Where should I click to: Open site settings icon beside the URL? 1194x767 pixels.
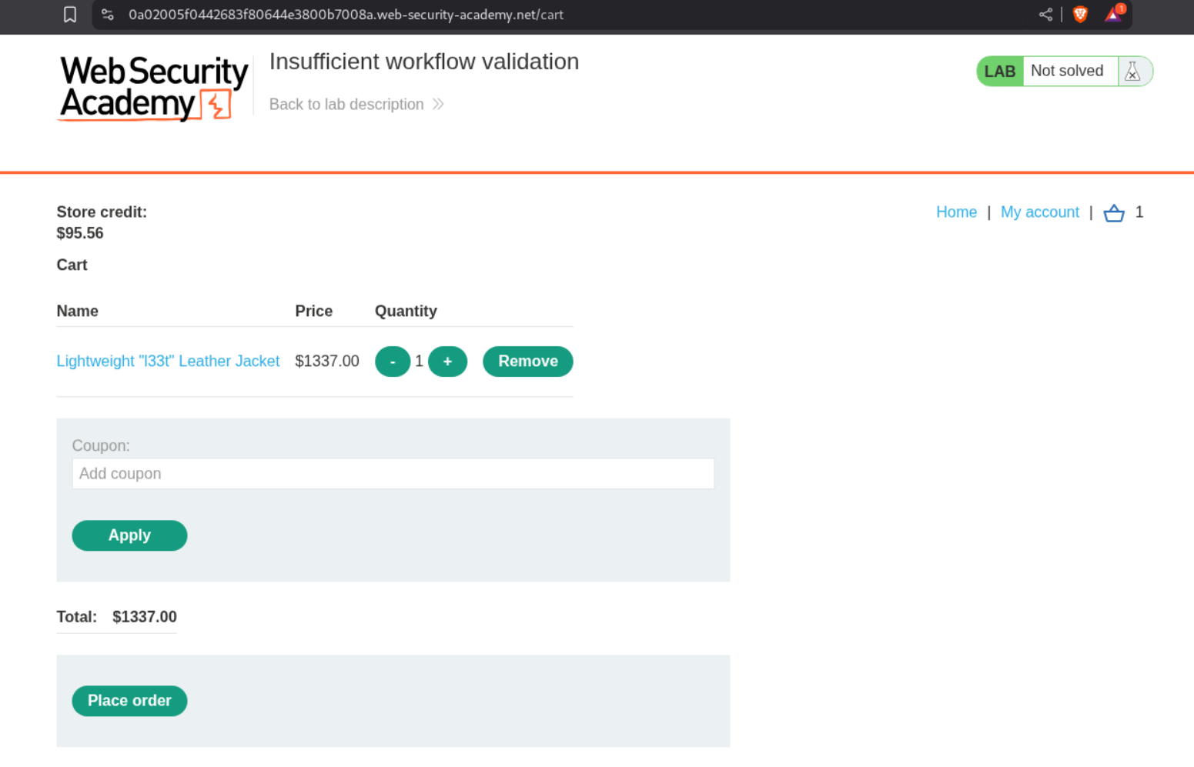[x=108, y=15]
